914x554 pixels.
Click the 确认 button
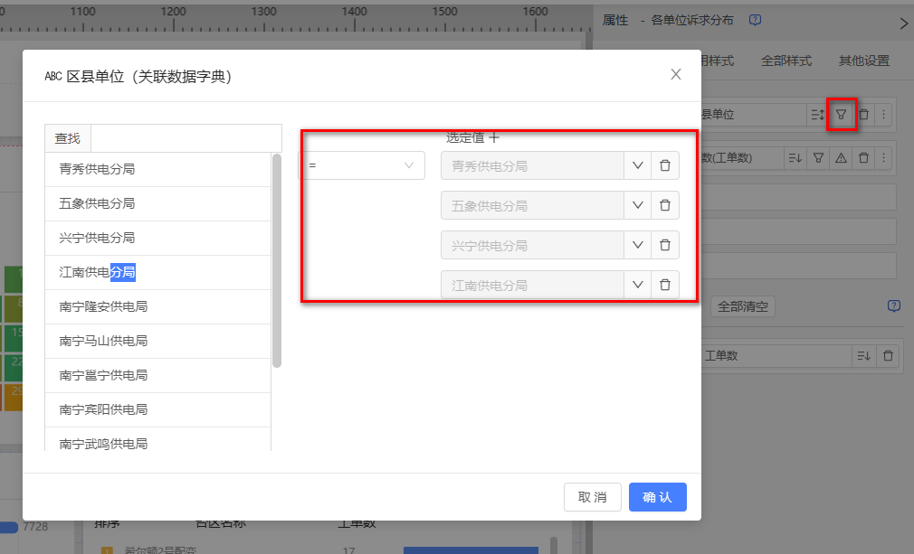658,498
